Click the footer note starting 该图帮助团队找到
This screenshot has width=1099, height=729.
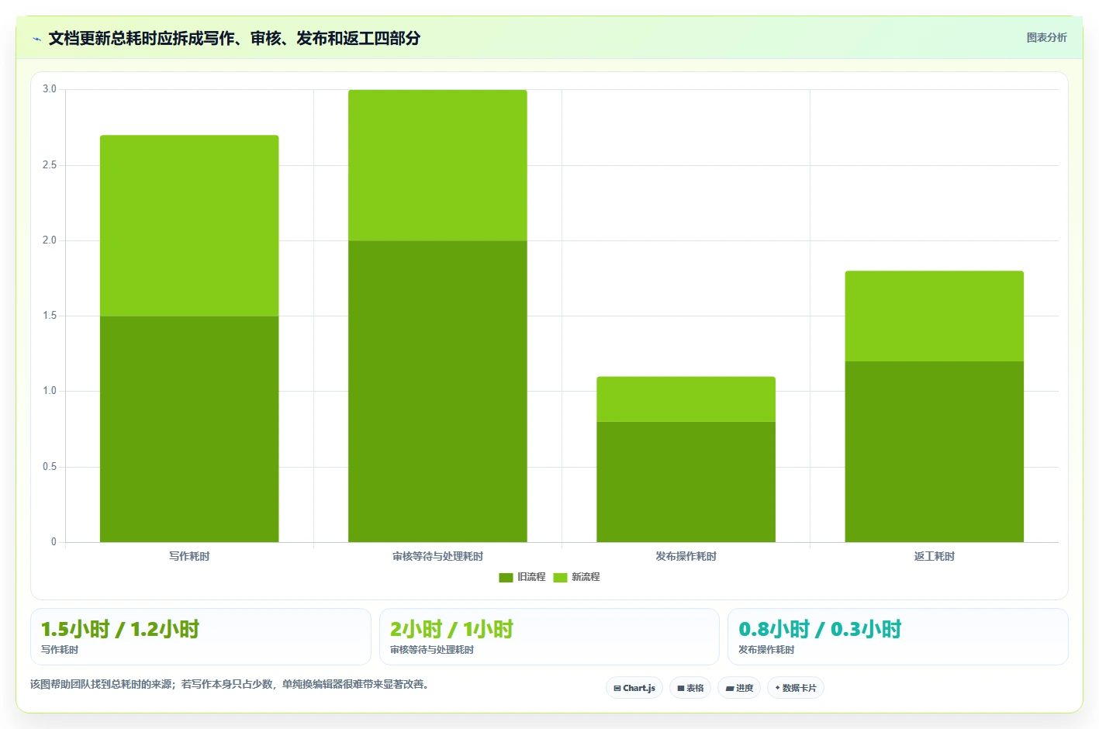pos(229,684)
